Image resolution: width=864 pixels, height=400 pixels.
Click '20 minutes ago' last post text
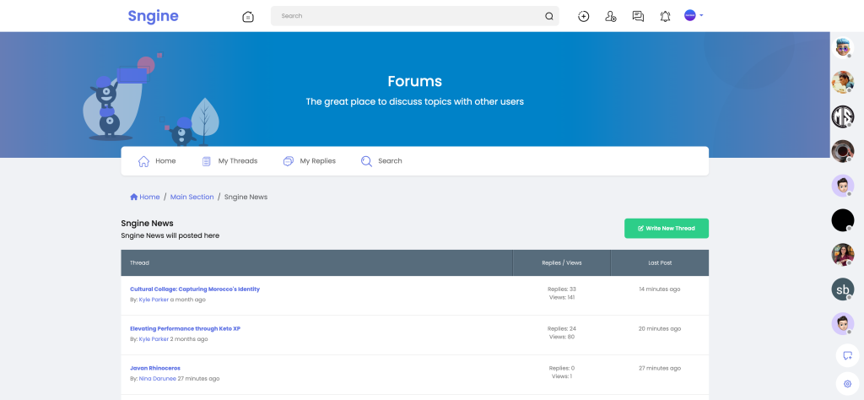coord(660,329)
